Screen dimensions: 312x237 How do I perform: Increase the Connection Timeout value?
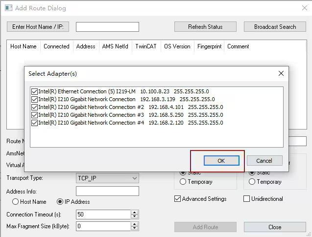click(134, 213)
